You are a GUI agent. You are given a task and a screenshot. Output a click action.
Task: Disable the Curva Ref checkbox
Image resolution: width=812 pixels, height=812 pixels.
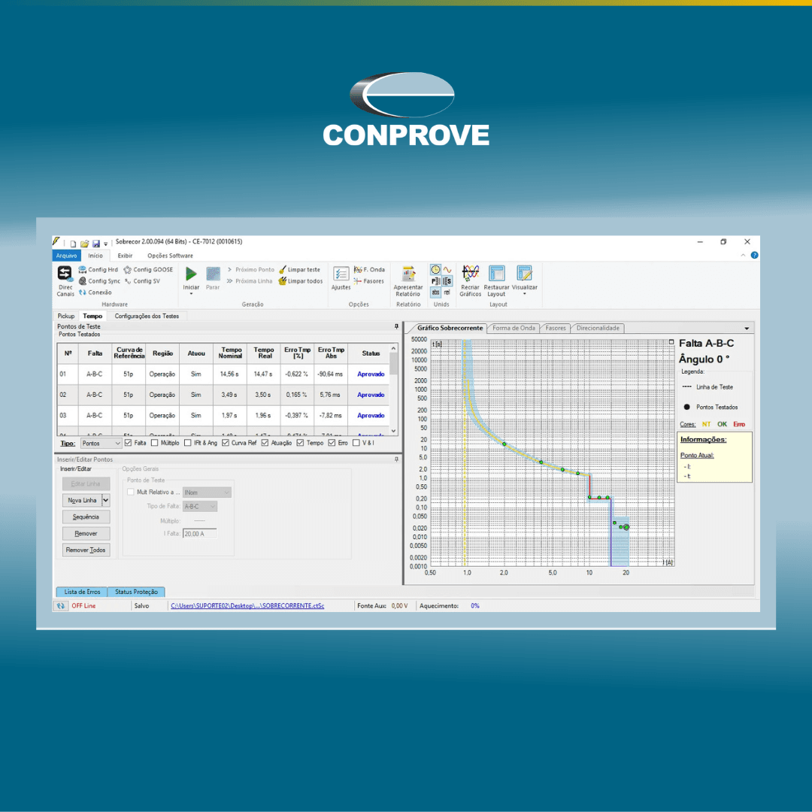pyautogui.click(x=226, y=441)
